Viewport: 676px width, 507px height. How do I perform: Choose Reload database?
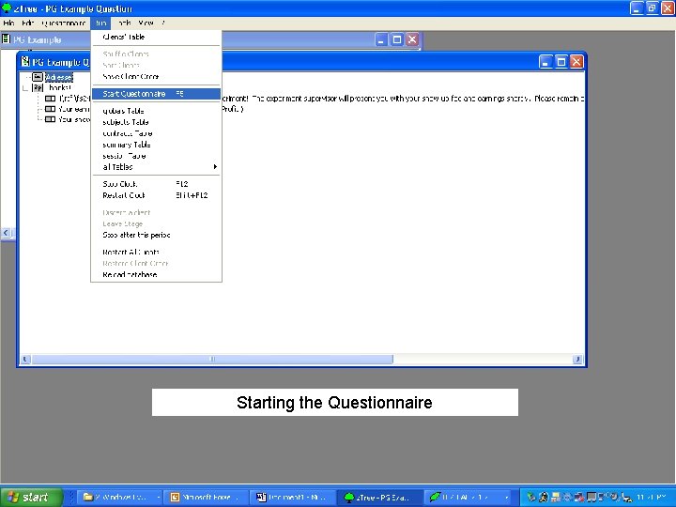point(156,274)
